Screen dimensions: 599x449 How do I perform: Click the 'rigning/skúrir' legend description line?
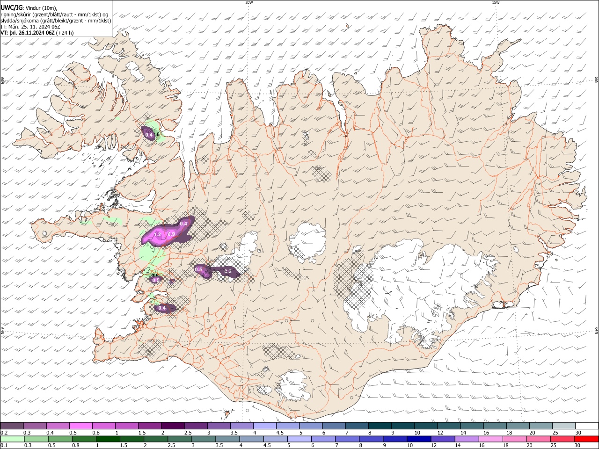54,14
